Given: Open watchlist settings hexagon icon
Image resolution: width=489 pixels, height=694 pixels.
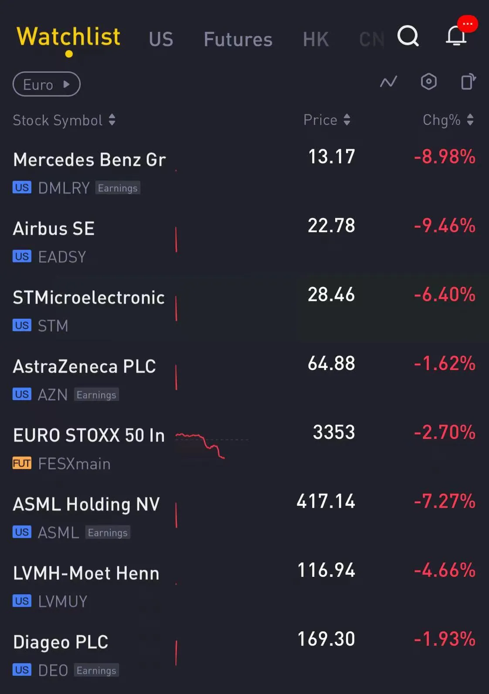Looking at the screenshot, I should coord(428,82).
